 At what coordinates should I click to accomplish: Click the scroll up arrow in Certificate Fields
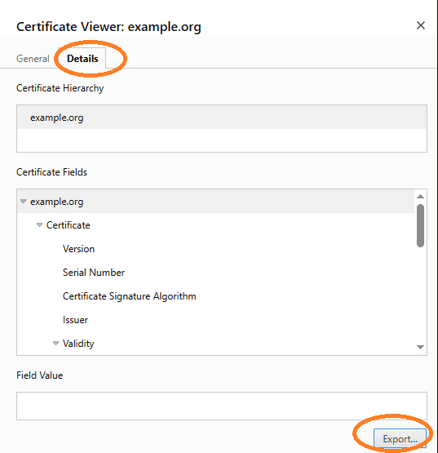tap(420, 197)
